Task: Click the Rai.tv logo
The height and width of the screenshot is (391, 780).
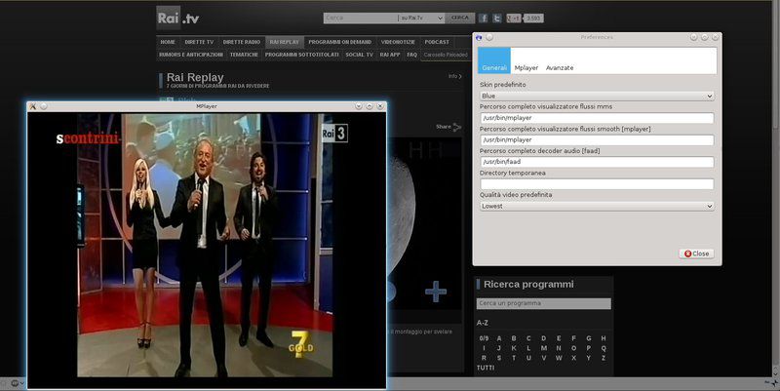Action: pos(178,17)
